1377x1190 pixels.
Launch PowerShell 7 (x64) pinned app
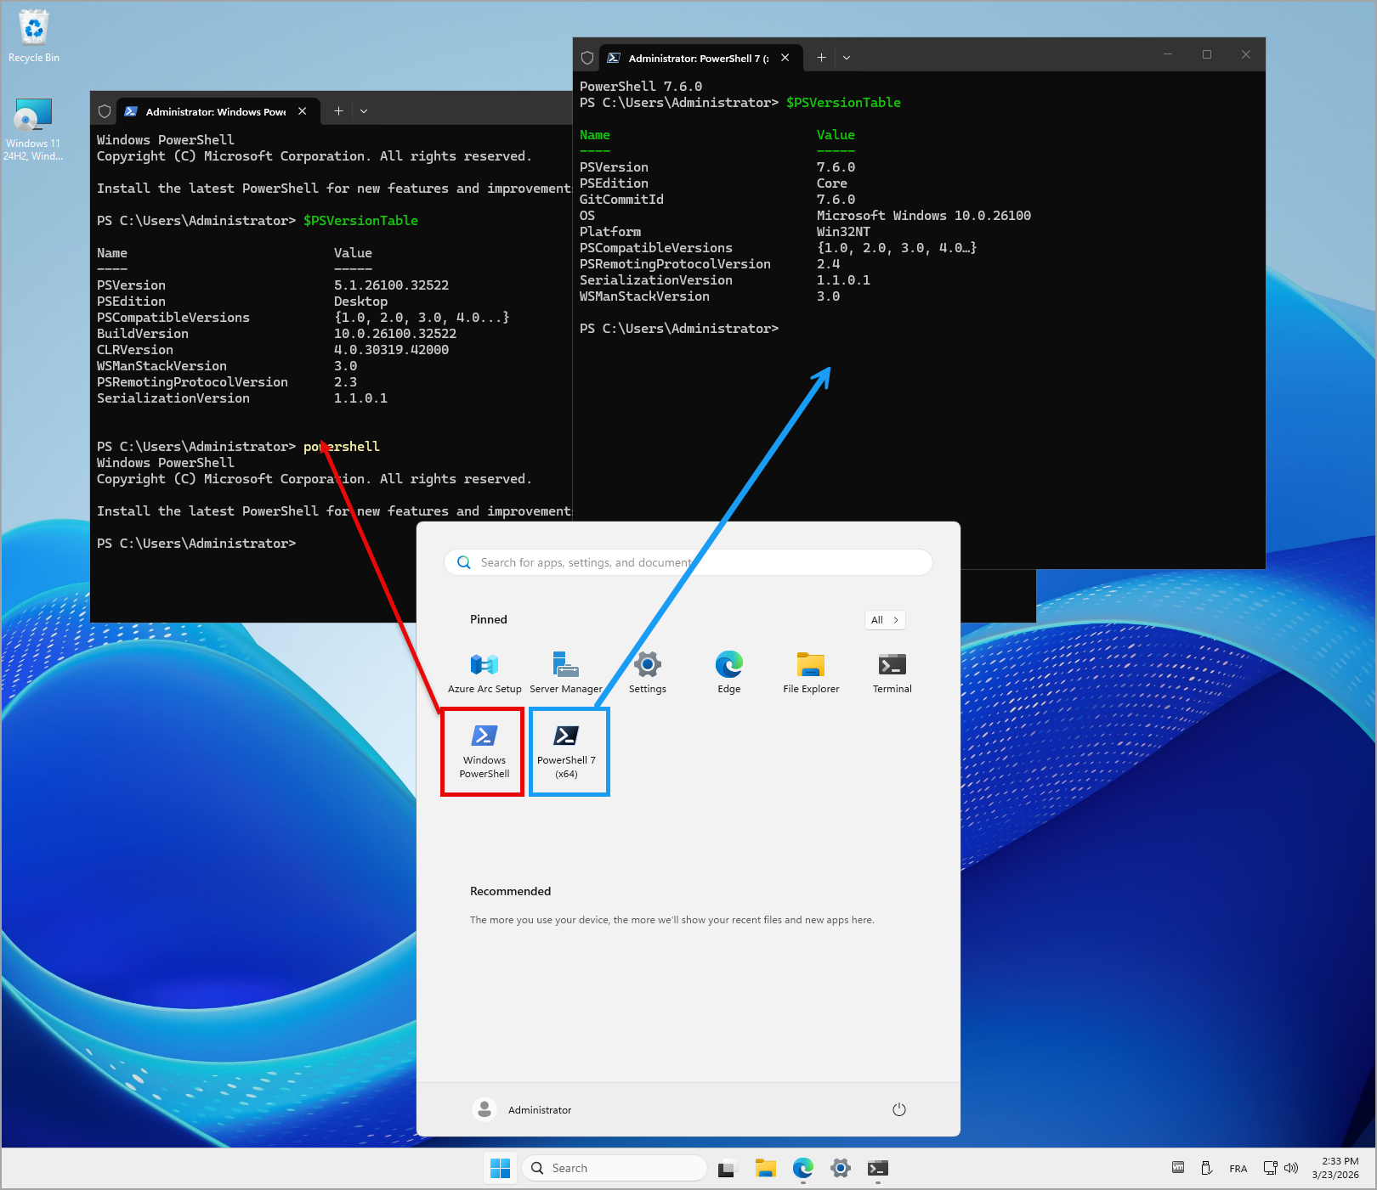click(566, 751)
